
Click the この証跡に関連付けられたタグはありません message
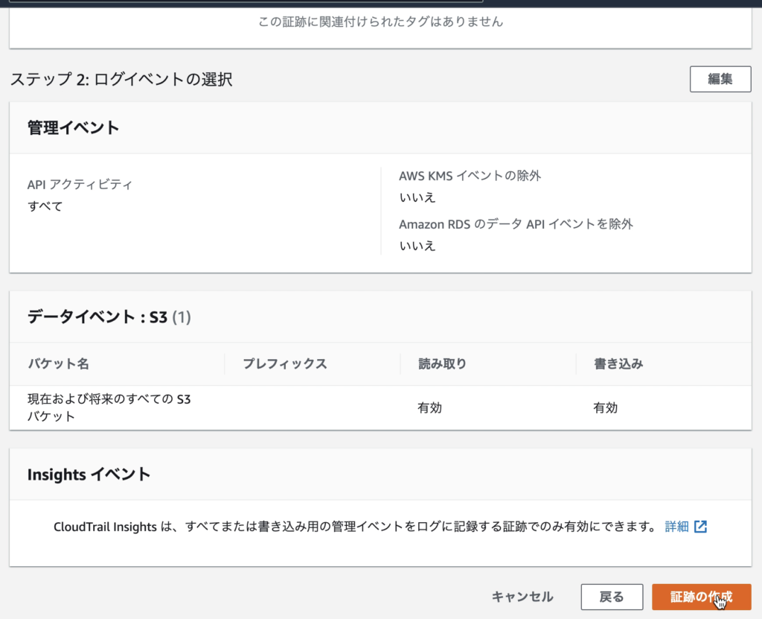pyautogui.click(x=380, y=22)
